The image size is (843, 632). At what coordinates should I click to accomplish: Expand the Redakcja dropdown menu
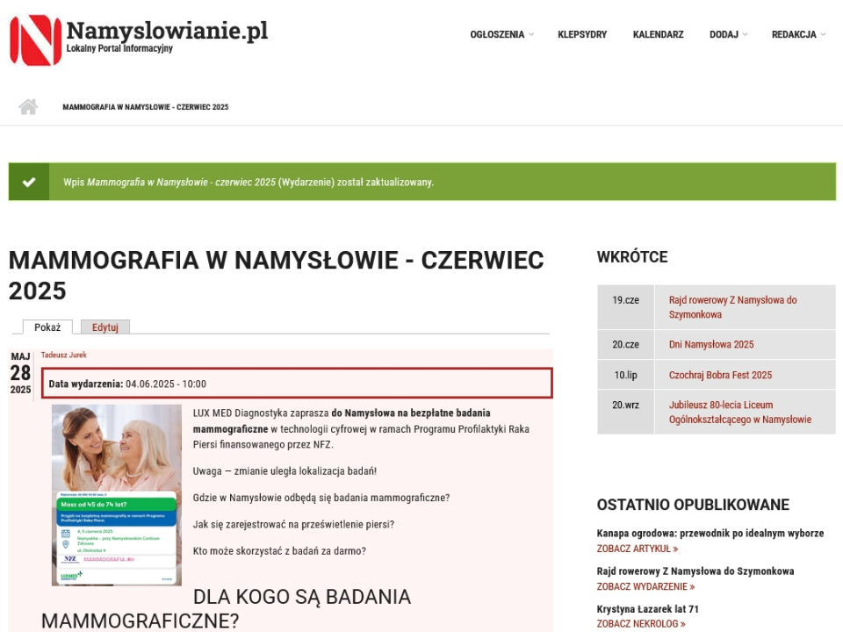coord(798,35)
